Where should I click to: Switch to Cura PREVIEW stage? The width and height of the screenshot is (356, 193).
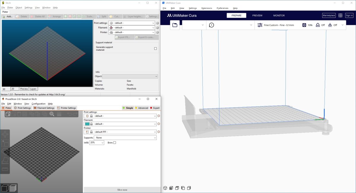[257, 15]
